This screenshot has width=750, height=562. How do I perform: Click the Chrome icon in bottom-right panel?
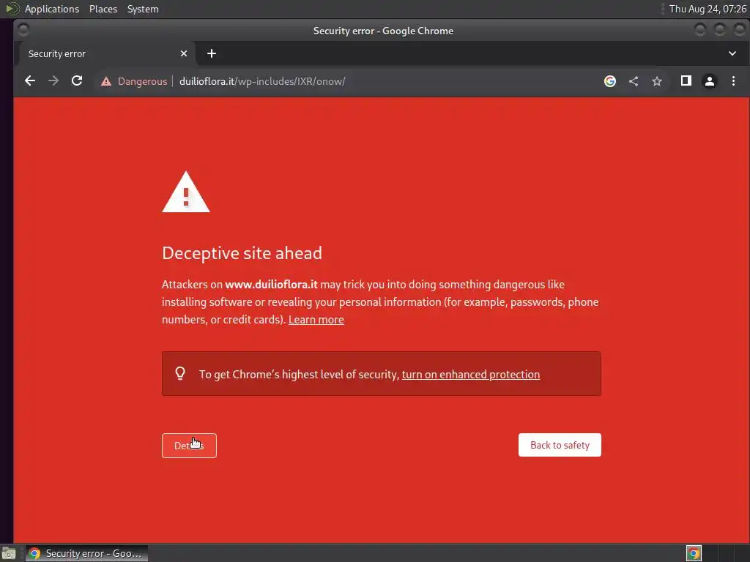694,553
